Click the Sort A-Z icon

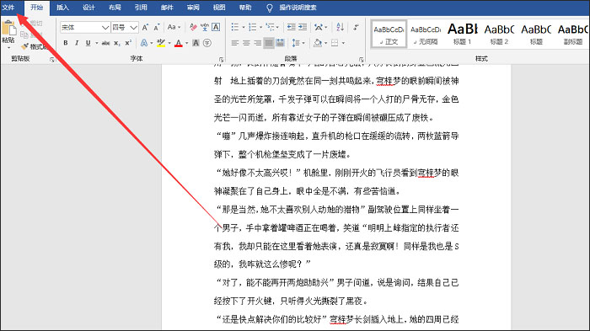pos(341,27)
